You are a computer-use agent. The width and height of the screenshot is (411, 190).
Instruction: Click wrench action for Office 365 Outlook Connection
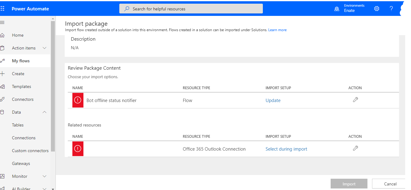355,148
